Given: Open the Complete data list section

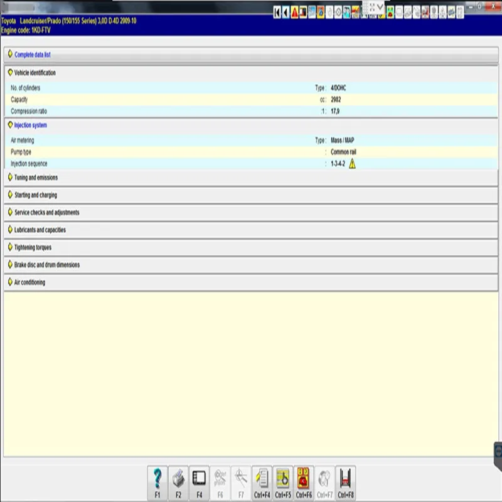Looking at the screenshot, I should click(x=251, y=55).
